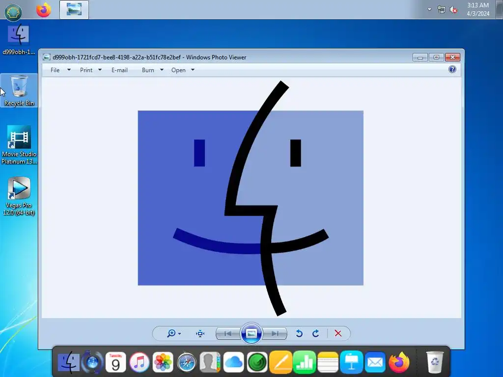Viewport: 503px width, 377px height.
Task: Open the Mail envelope icon in the dock
Action: pyautogui.click(x=375, y=362)
